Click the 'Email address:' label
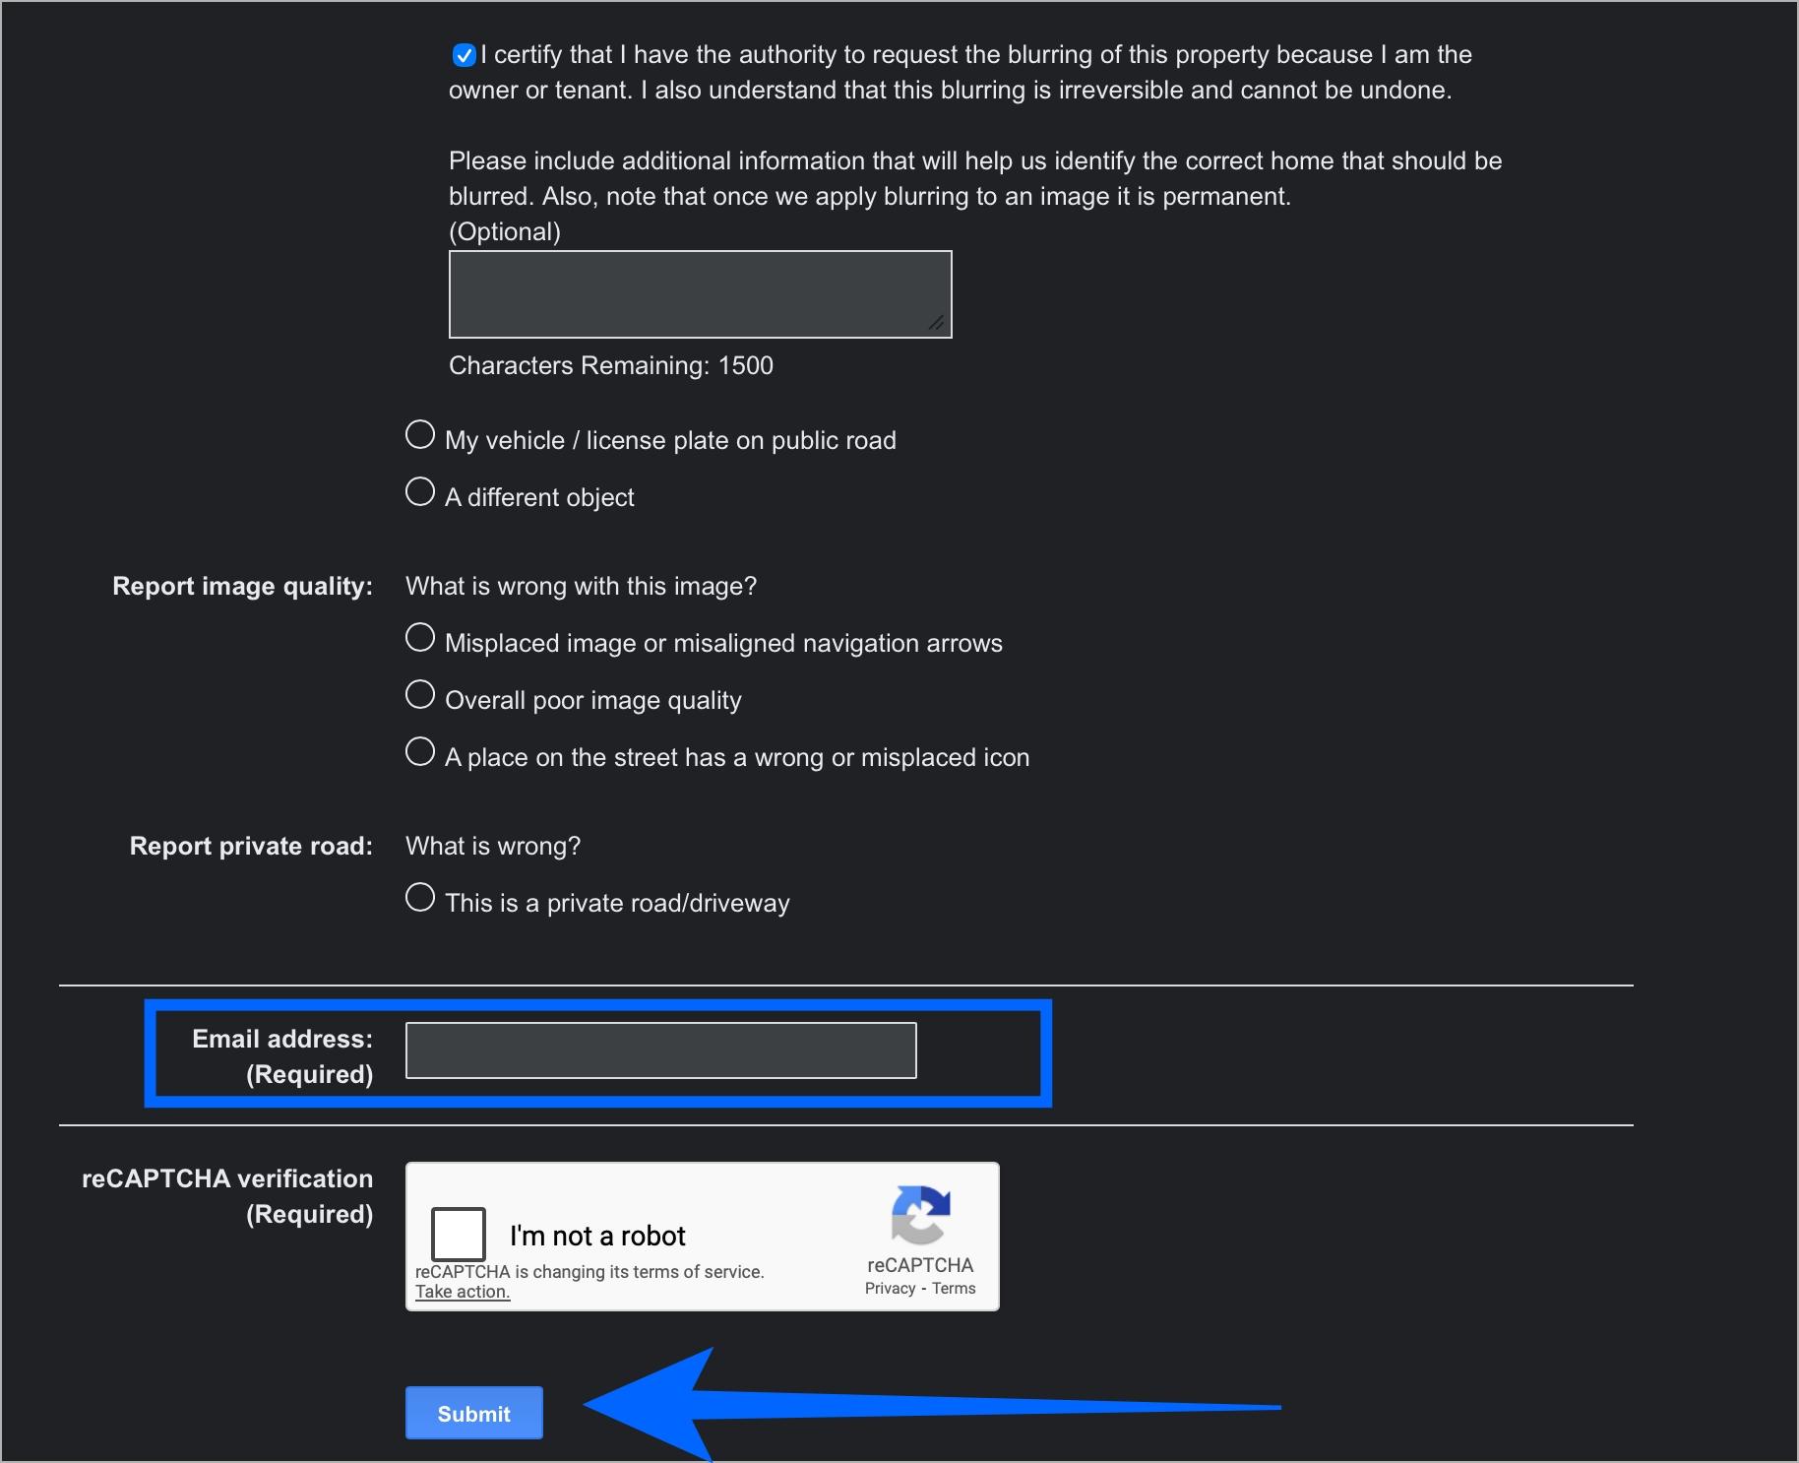Viewport: 1799px width, 1463px height. [282, 1039]
